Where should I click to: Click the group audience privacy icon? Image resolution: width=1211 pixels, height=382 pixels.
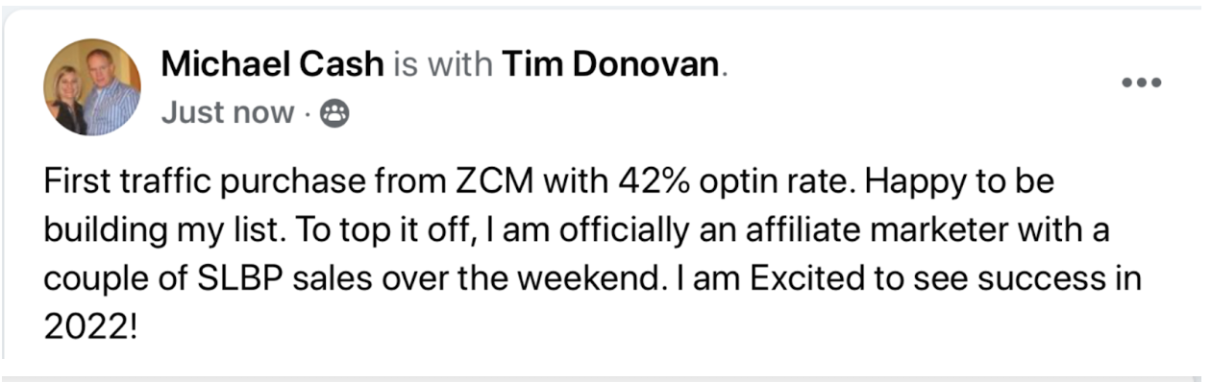pos(335,114)
